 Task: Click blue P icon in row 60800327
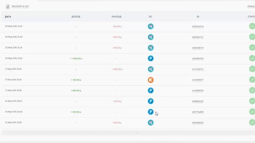[151, 101]
